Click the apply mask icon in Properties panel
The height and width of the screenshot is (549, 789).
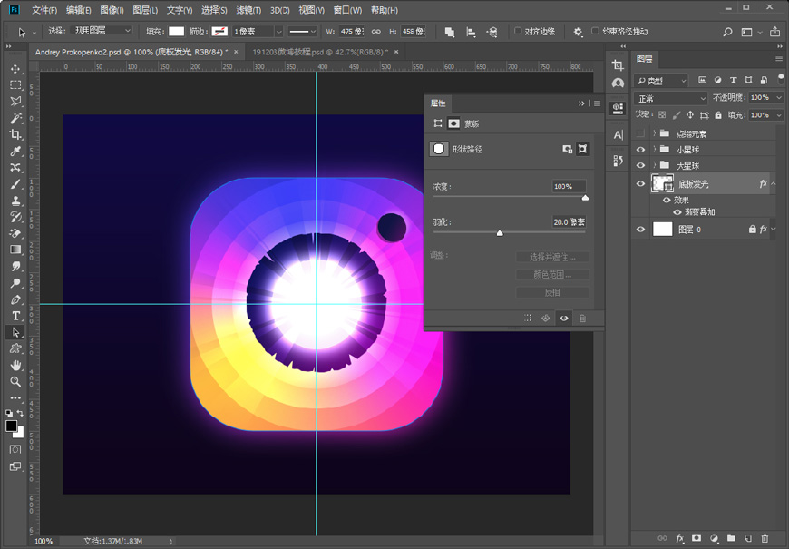(x=545, y=319)
